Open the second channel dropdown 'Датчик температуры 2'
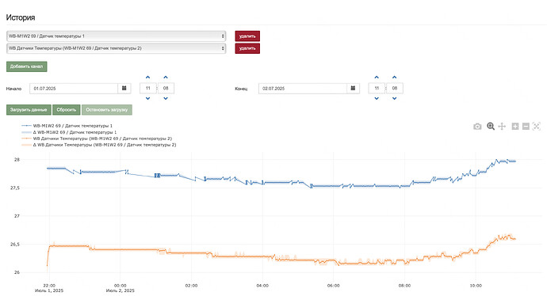Viewport: 547px width, 296px height. 117,48
